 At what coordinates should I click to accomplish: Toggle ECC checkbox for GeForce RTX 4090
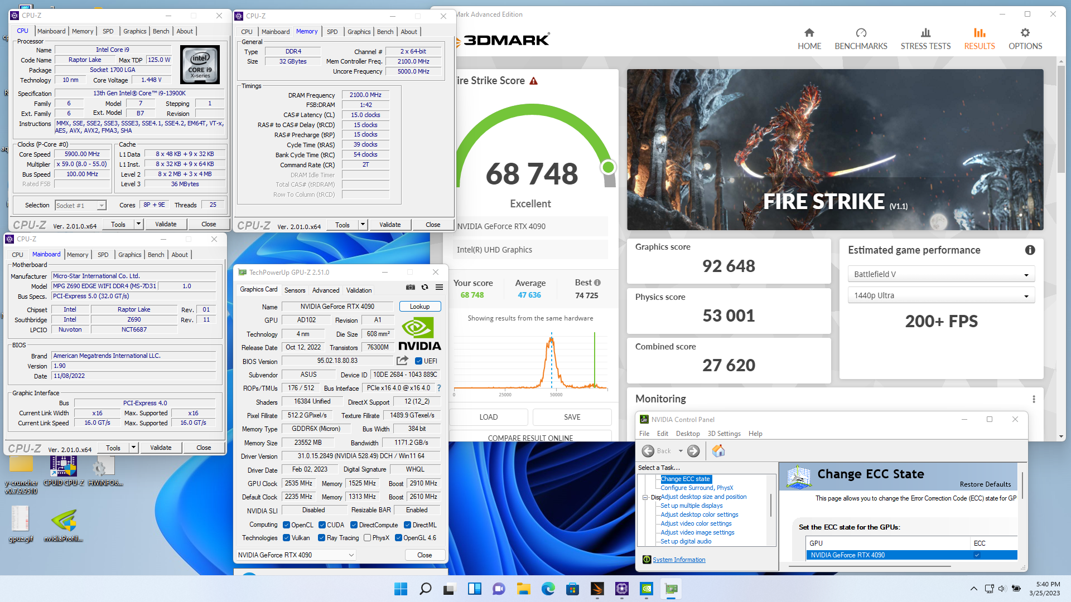[x=977, y=555]
